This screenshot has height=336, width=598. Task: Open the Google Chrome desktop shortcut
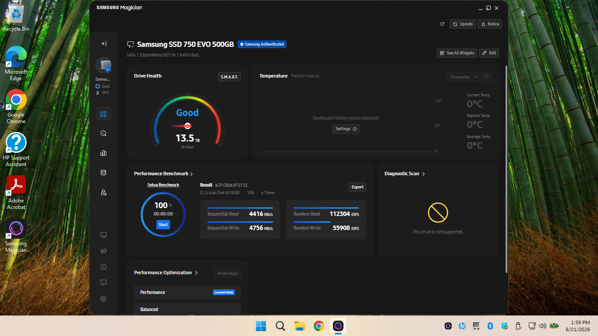click(16, 106)
